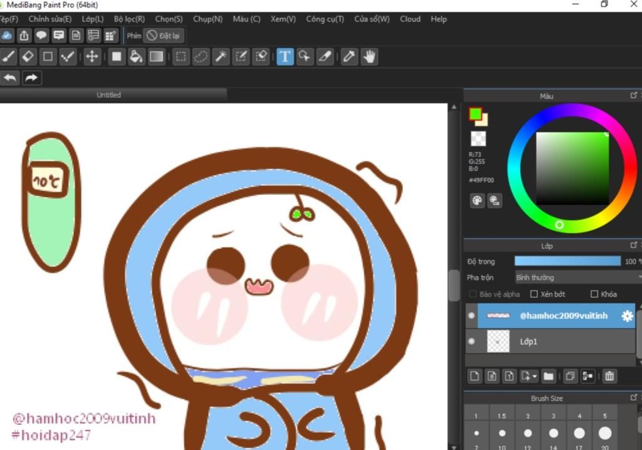Select the Eraser tool
The image size is (642, 450).
[x=28, y=56]
